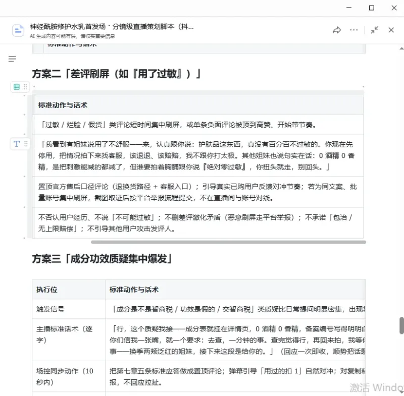Viewport: 404px width, 396px height.
Task: Click the document title 神经酰胺修护水乳首发场
Action: click(x=112, y=27)
